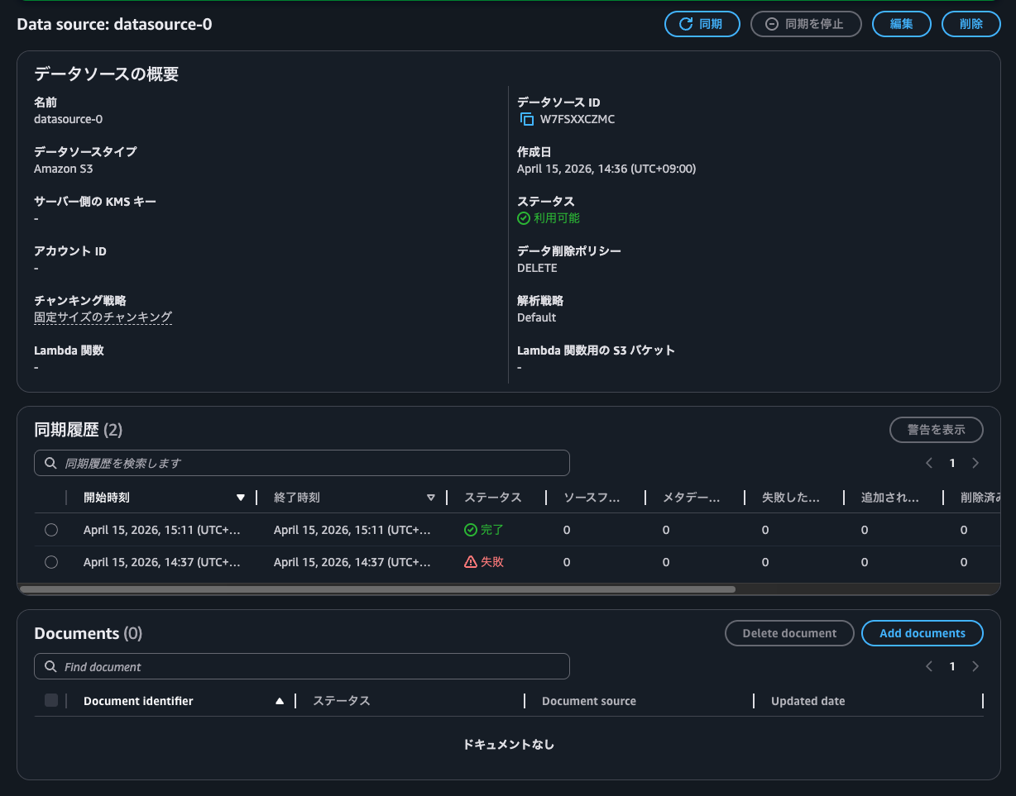Image resolution: width=1016 pixels, height=796 pixels.
Task: Click the sort arrow on Document identifier column
Action: pyautogui.click(x=281, y=700)
